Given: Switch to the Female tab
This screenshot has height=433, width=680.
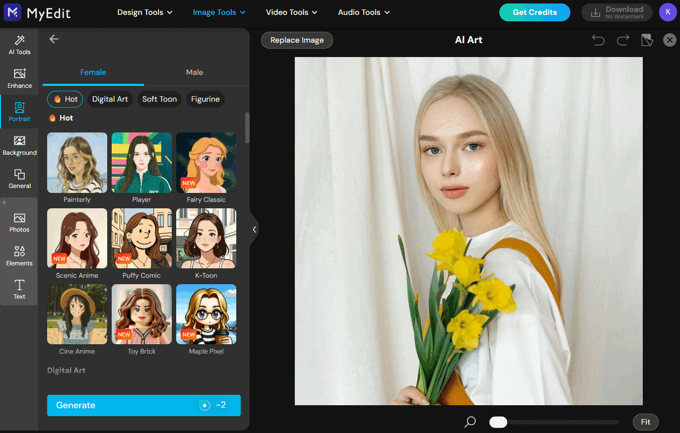Looking at the screenshot, I should 93,72.
